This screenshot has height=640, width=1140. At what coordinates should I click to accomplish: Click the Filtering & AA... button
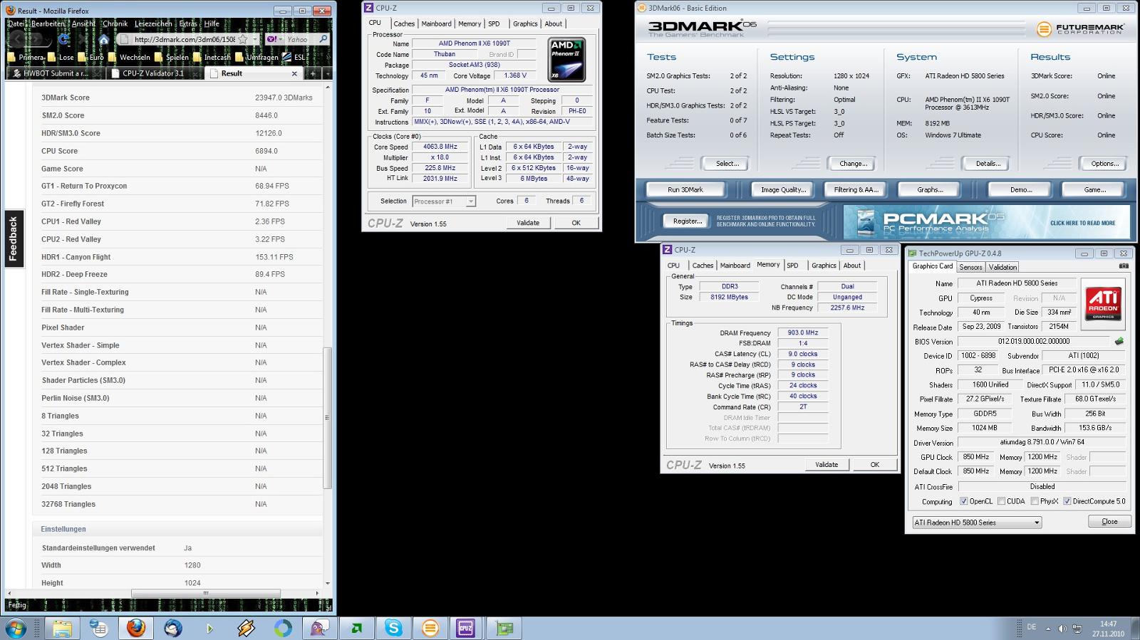click(856, 189)
